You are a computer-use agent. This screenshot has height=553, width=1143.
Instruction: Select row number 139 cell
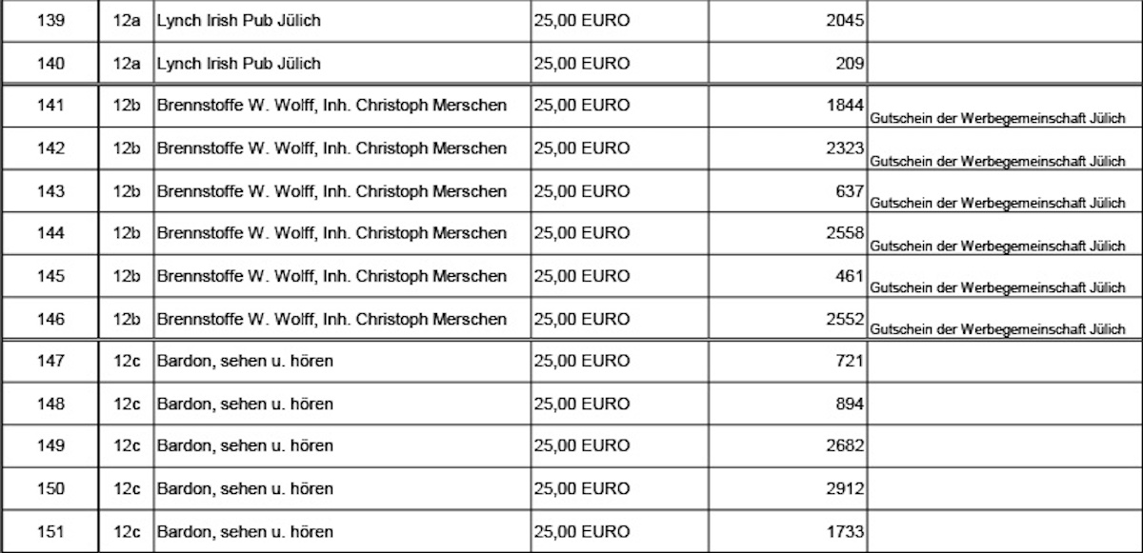tap(50, 21)
